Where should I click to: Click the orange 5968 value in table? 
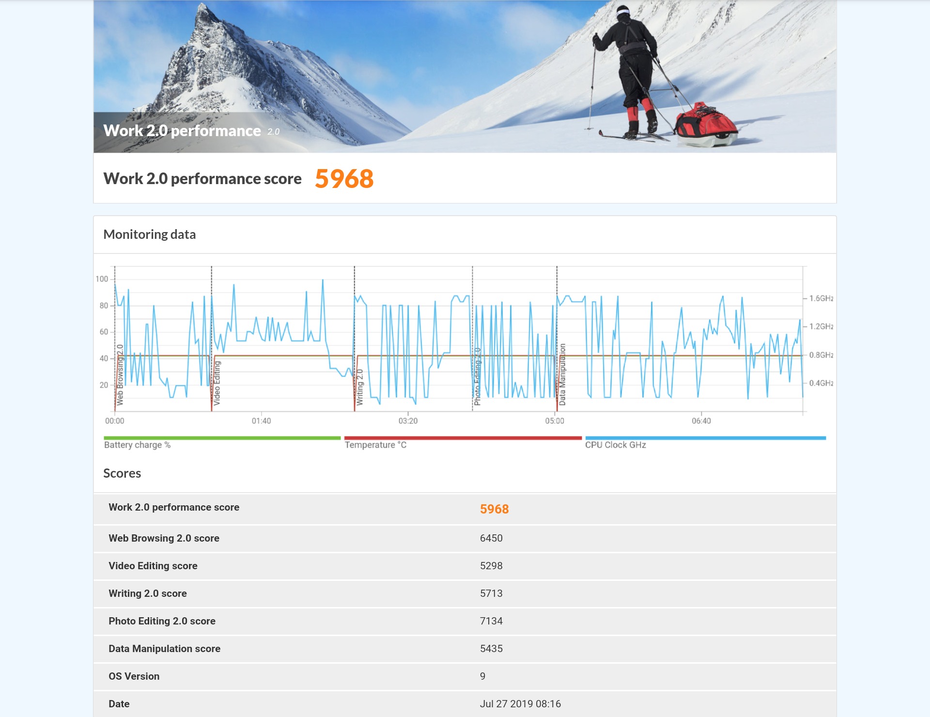coord(494,509)
